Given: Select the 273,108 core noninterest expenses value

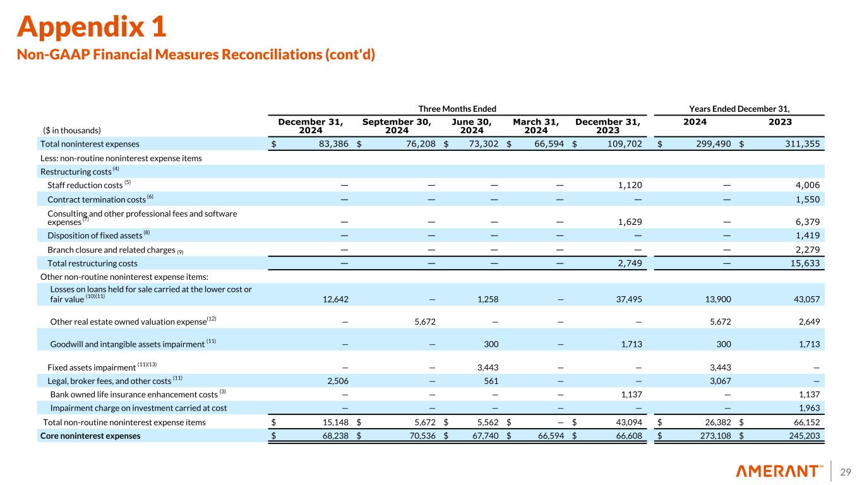Looking at the screenshot, I should [711, 436].
